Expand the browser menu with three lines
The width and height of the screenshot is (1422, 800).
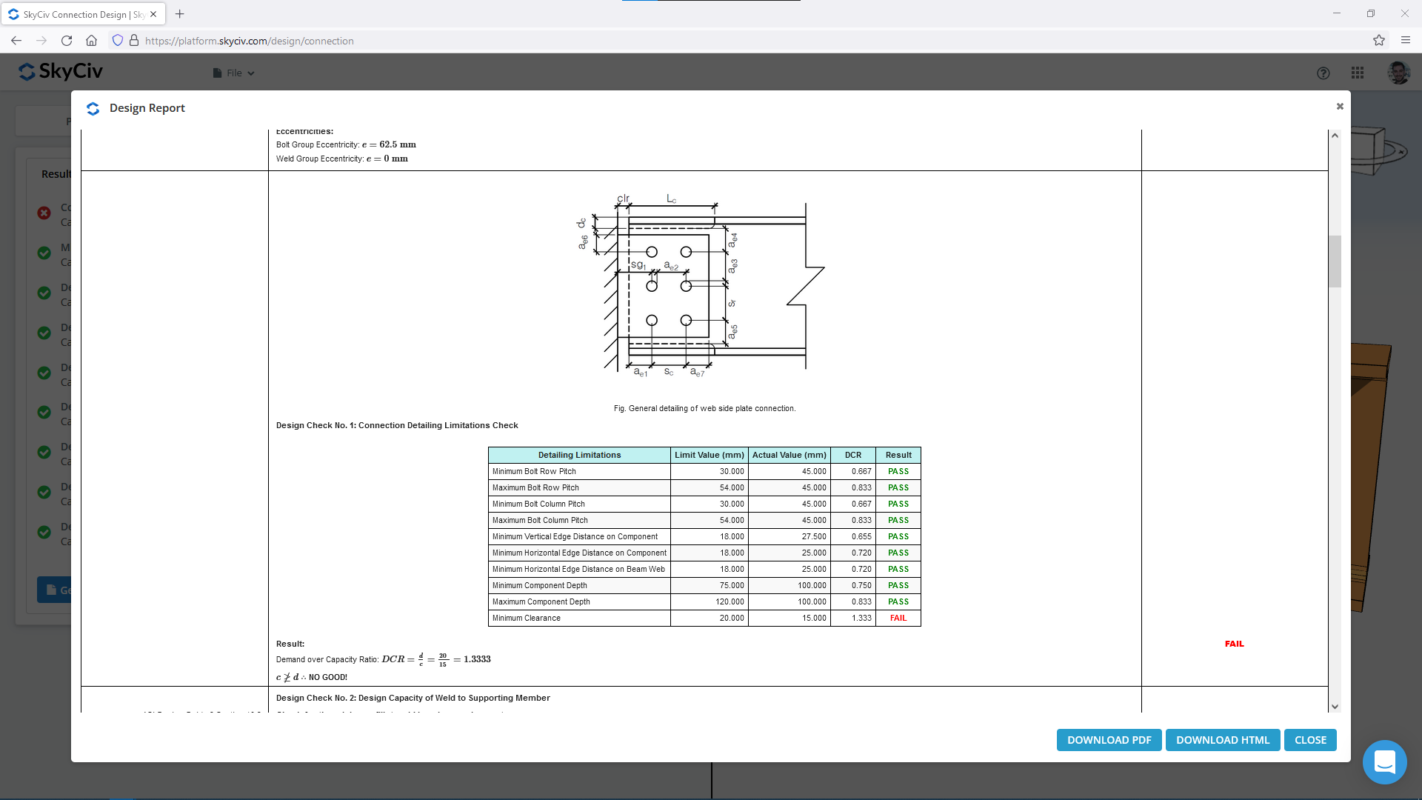click(1406, 41)
